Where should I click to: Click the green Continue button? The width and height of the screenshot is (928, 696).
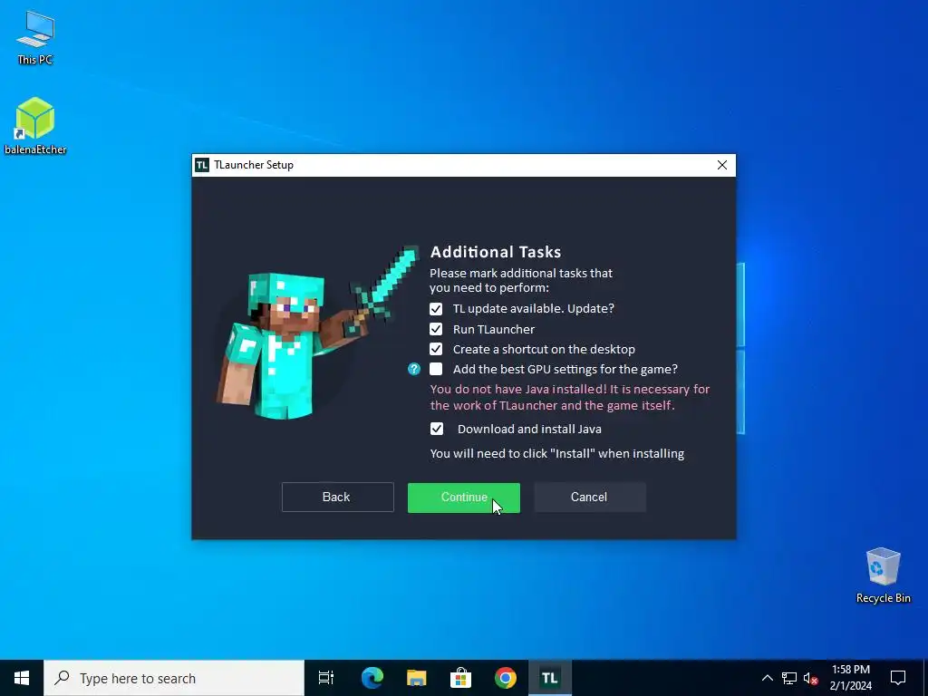(464, 498)
